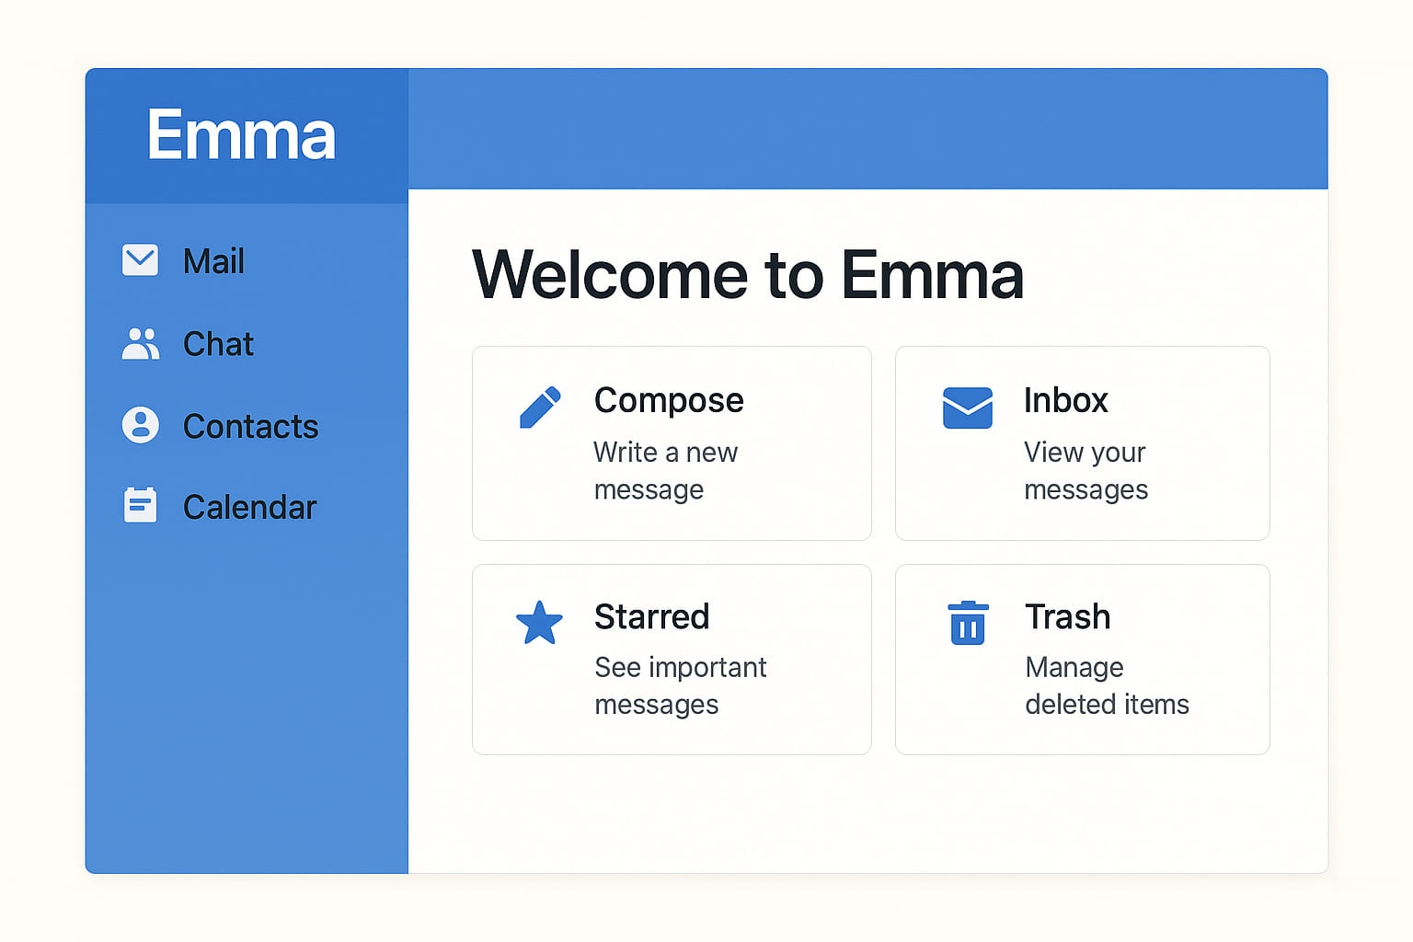1413x942 pixels.
Task: Click the "View your messages" text
Action: point(1086,471)
